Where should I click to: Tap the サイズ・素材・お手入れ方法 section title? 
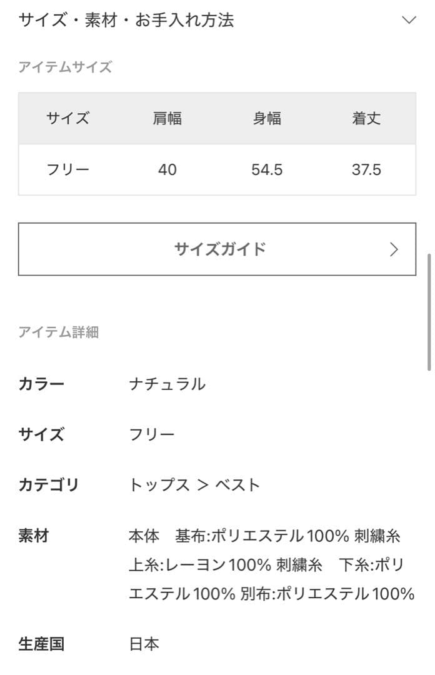pyautogui.click(x=126, y=20)
